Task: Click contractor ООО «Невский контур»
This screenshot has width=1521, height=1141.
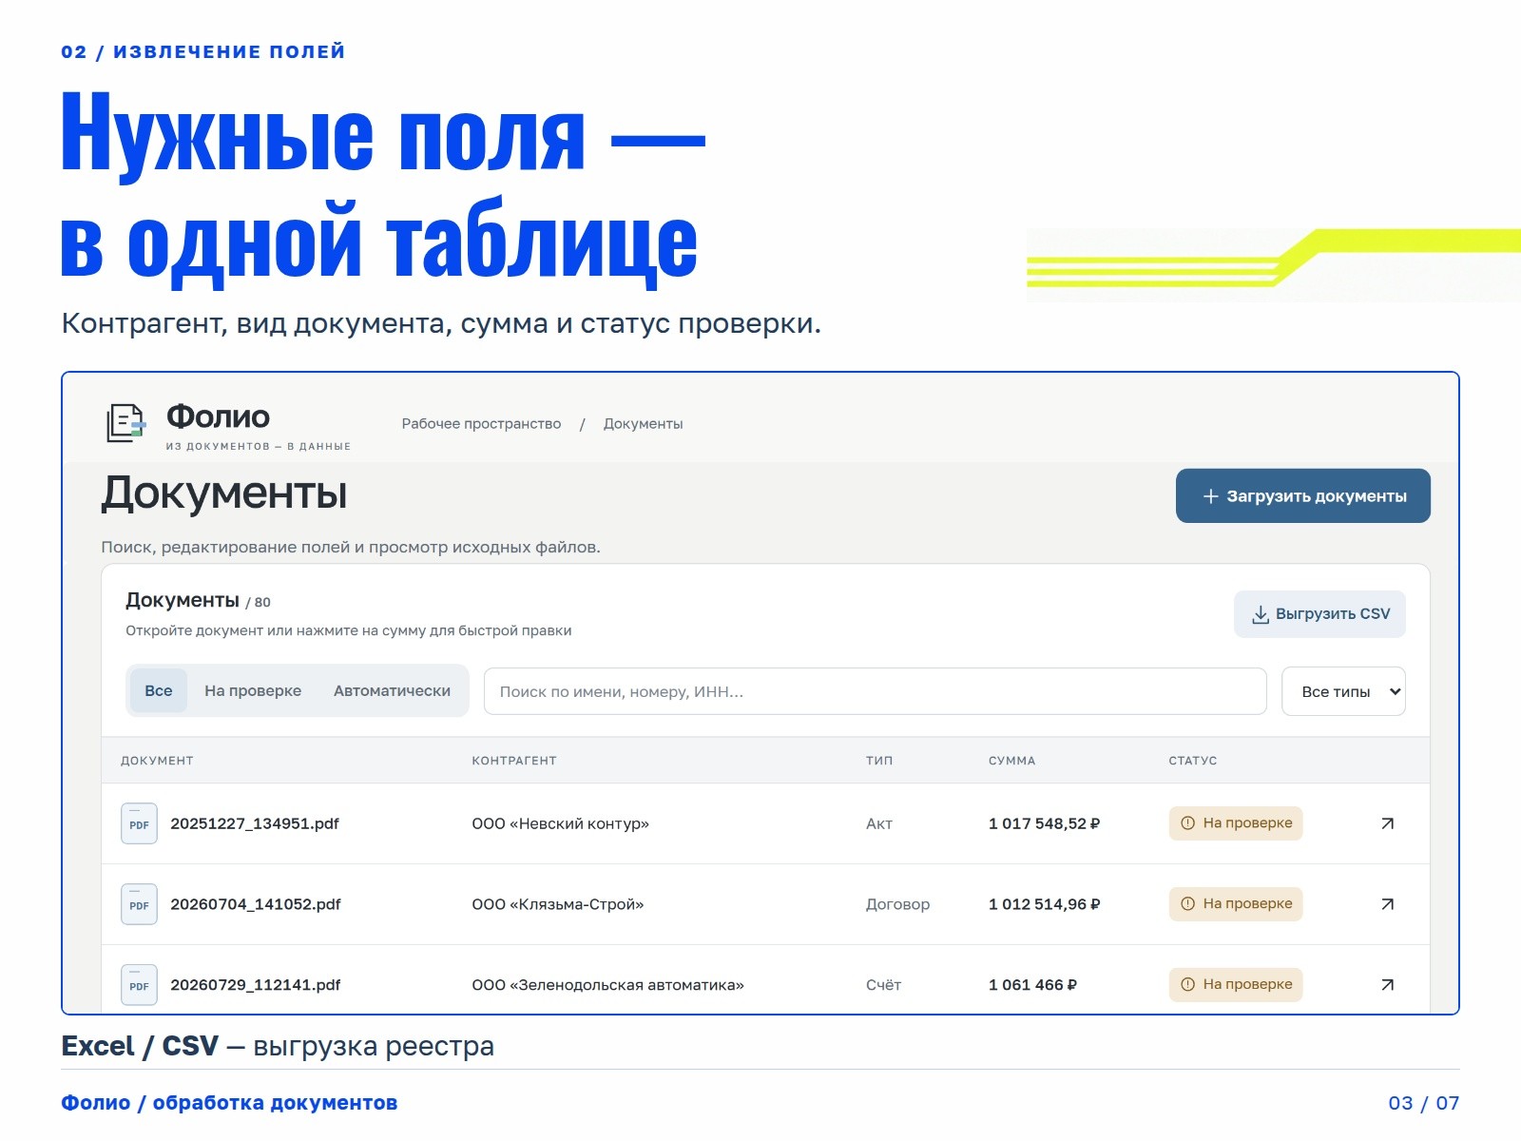Action: [x=560, y=823]
